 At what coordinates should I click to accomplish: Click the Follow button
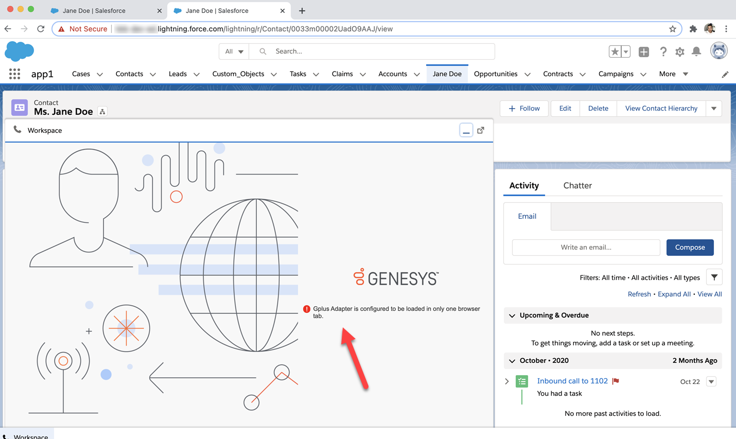coord(524,109)
